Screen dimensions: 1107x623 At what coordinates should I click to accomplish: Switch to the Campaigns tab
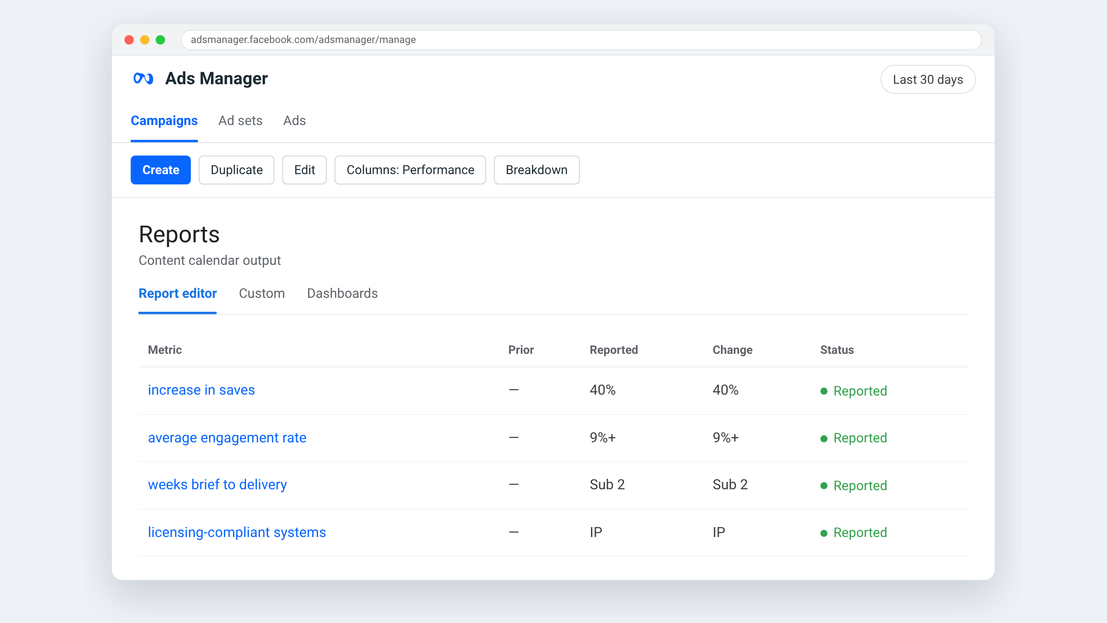tap(164, 121)
